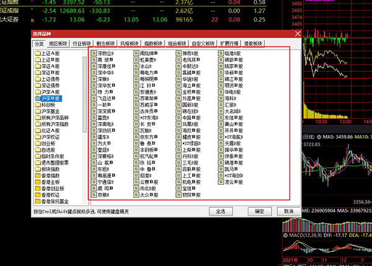Click the stock icon beside 粤高速B
This screenshot has height=266, width=372.
point(94,175)
